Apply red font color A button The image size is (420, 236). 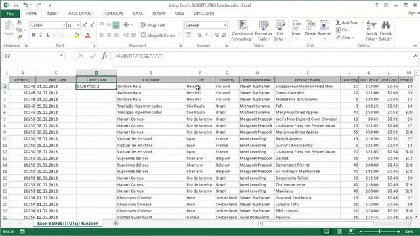(x=87, y=35)
